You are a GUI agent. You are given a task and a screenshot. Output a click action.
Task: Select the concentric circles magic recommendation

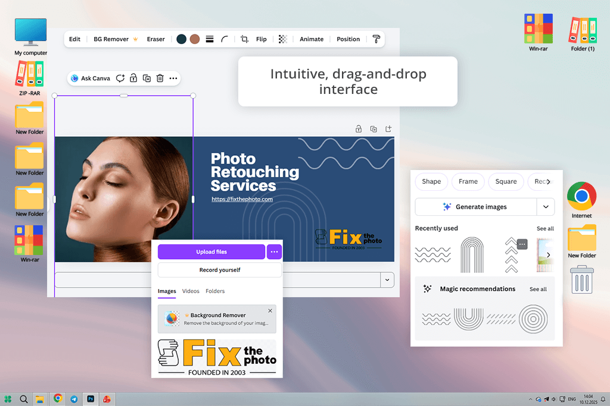533,319
